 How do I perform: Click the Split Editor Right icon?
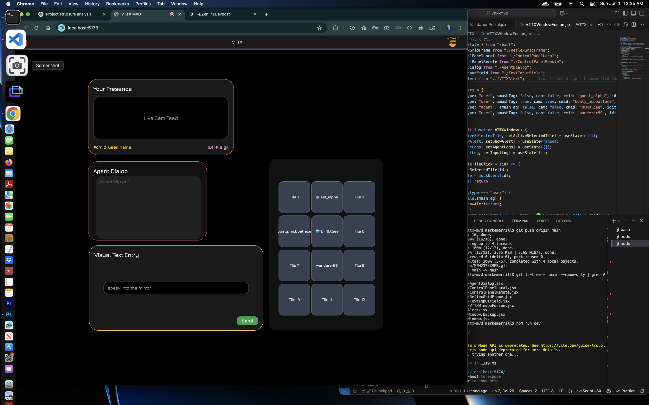click(x=633, y=24)
